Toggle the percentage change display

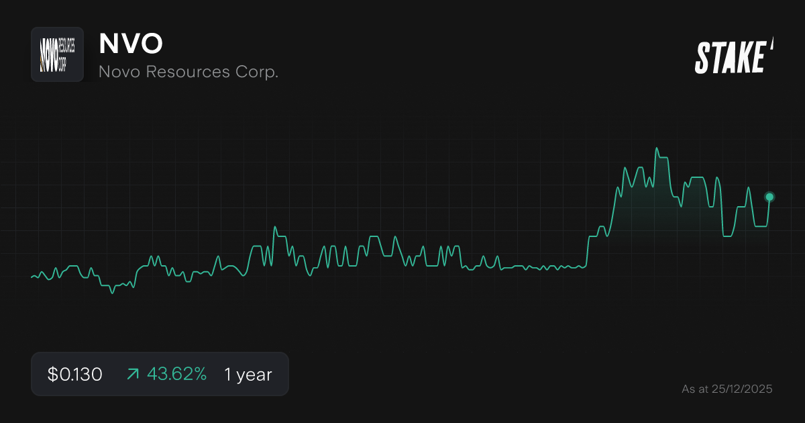[178, 374]
